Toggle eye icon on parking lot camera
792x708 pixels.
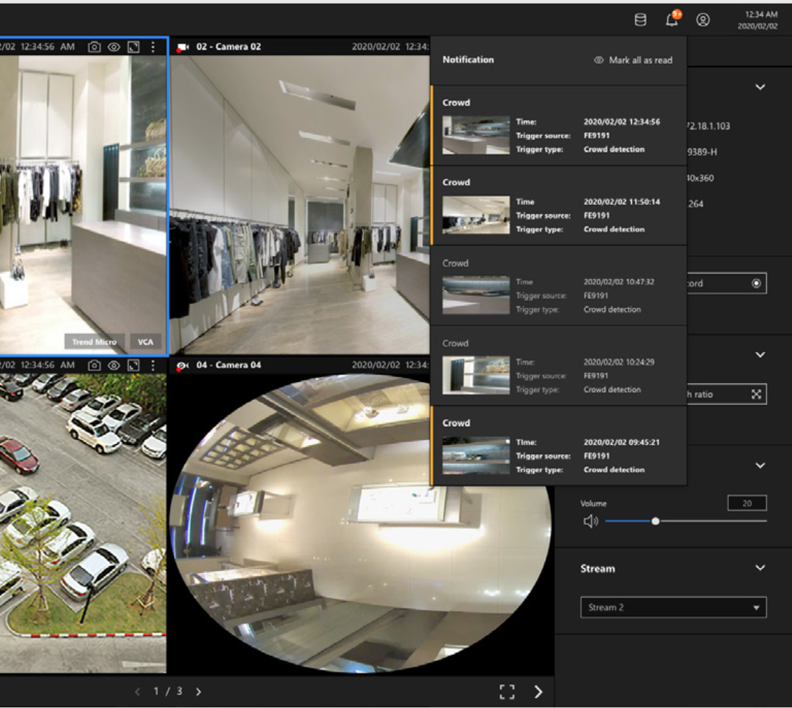pos(114,365)
